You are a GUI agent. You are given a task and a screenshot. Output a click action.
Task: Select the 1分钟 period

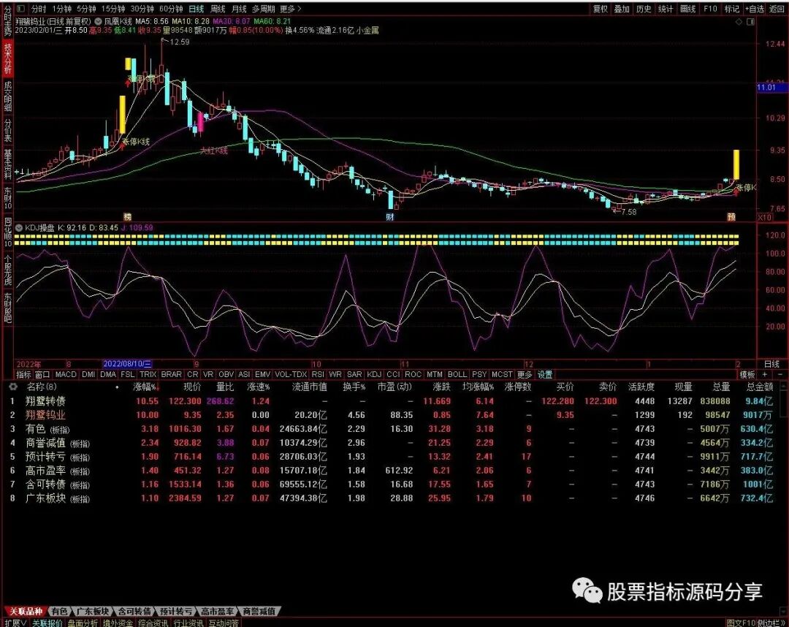point(61,9)
